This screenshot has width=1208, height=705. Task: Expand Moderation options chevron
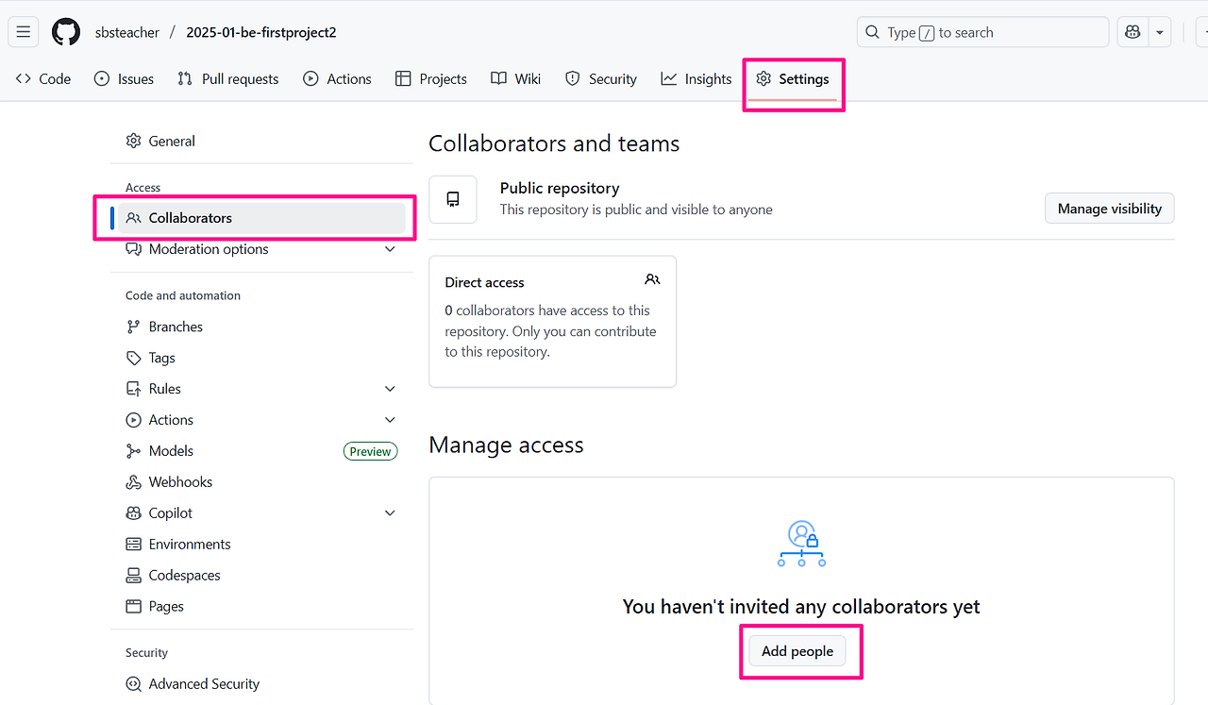(390, 249)
